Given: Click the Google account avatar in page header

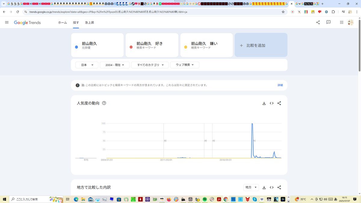Looking at the screenshot, I should coord(350,22).
